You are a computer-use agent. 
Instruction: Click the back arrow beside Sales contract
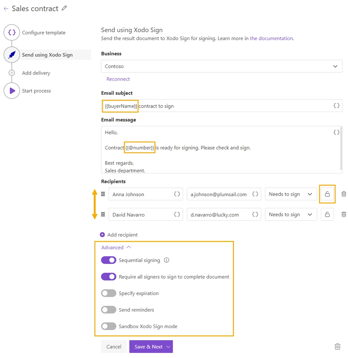pos(6,9)
